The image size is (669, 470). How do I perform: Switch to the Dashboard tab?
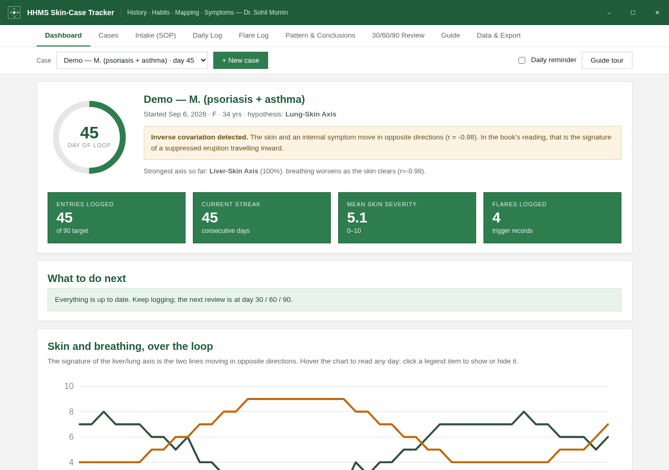click(x=63, y=36)
